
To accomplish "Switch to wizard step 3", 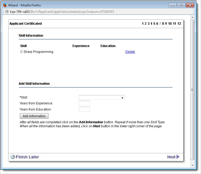I will pyautogui.click(x=148, y=24).
